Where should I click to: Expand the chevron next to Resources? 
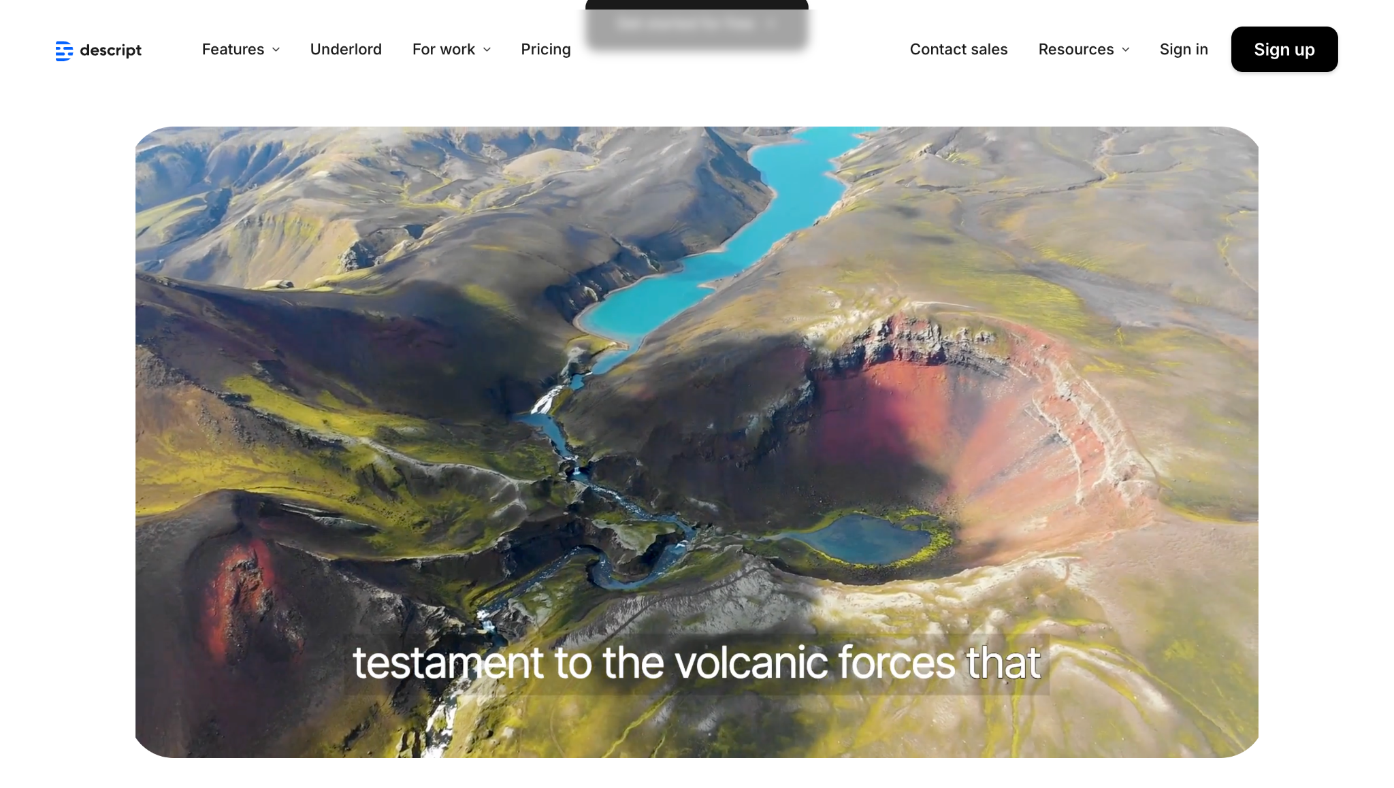1125,50
